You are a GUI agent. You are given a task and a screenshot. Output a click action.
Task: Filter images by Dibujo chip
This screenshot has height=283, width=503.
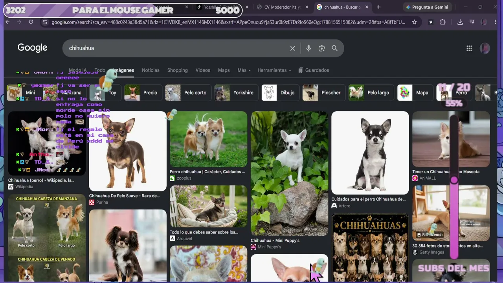point(280,93)
